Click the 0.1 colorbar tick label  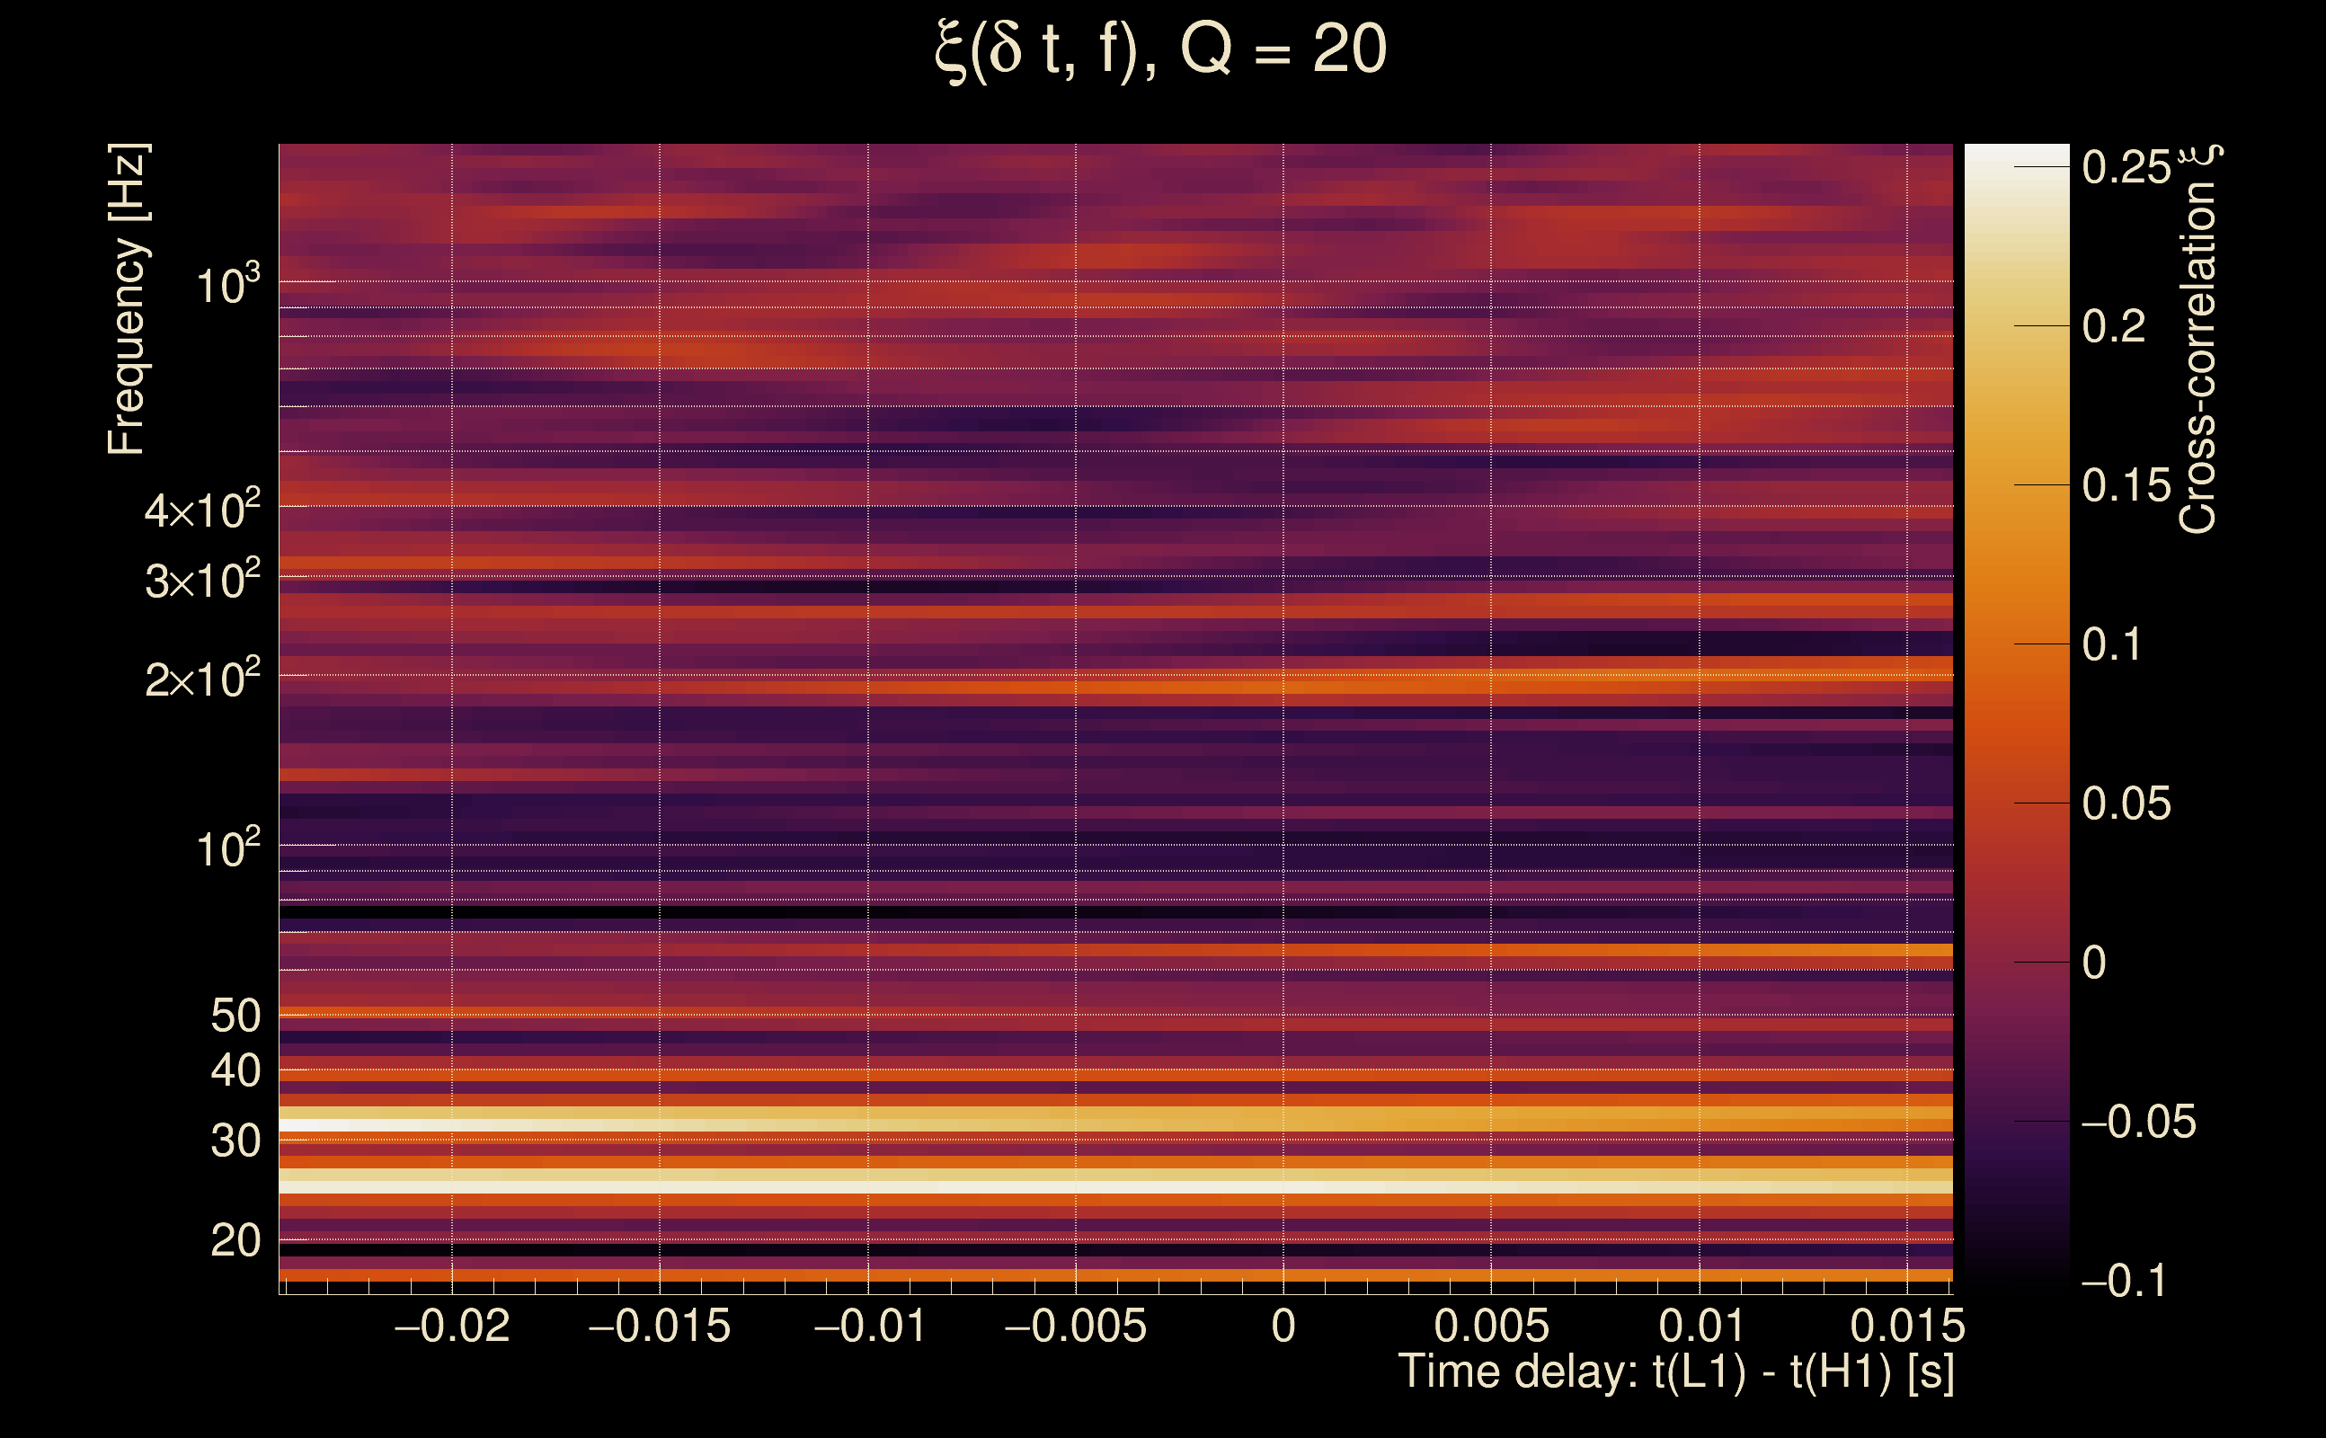click(2113, 644)
